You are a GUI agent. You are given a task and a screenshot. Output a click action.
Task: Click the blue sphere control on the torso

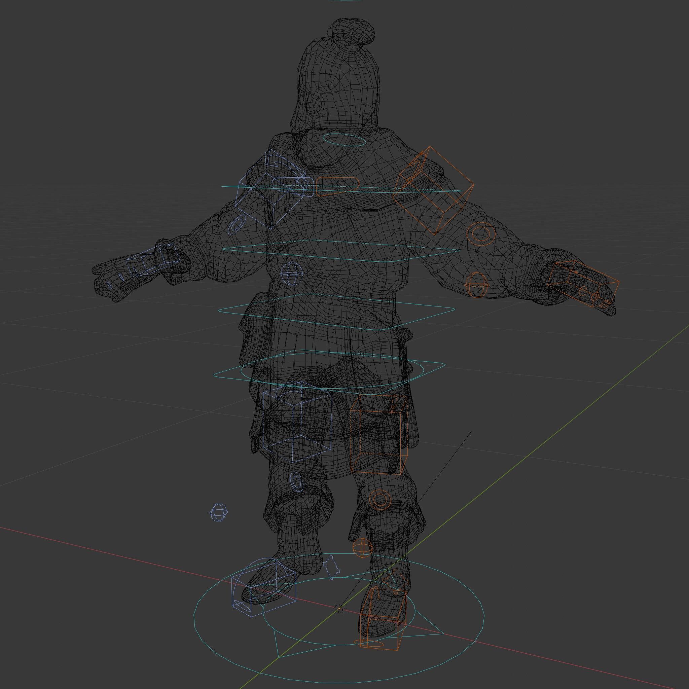point(291,275)
